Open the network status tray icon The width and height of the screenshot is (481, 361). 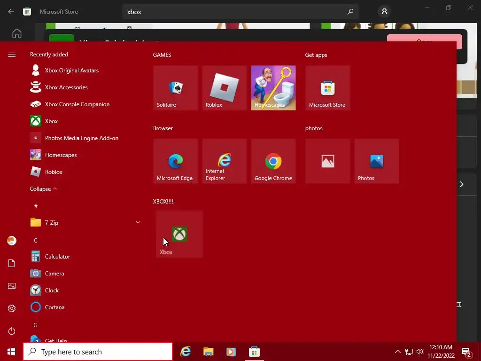[x=409, y=352]
